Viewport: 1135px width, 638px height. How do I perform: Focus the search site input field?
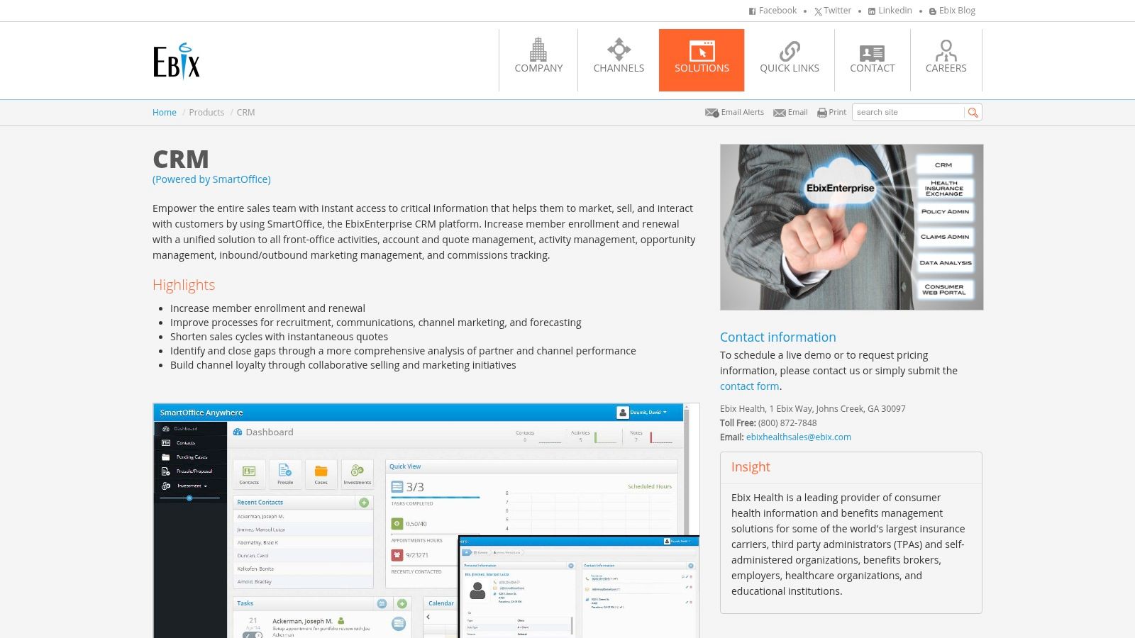click(909, 112)
